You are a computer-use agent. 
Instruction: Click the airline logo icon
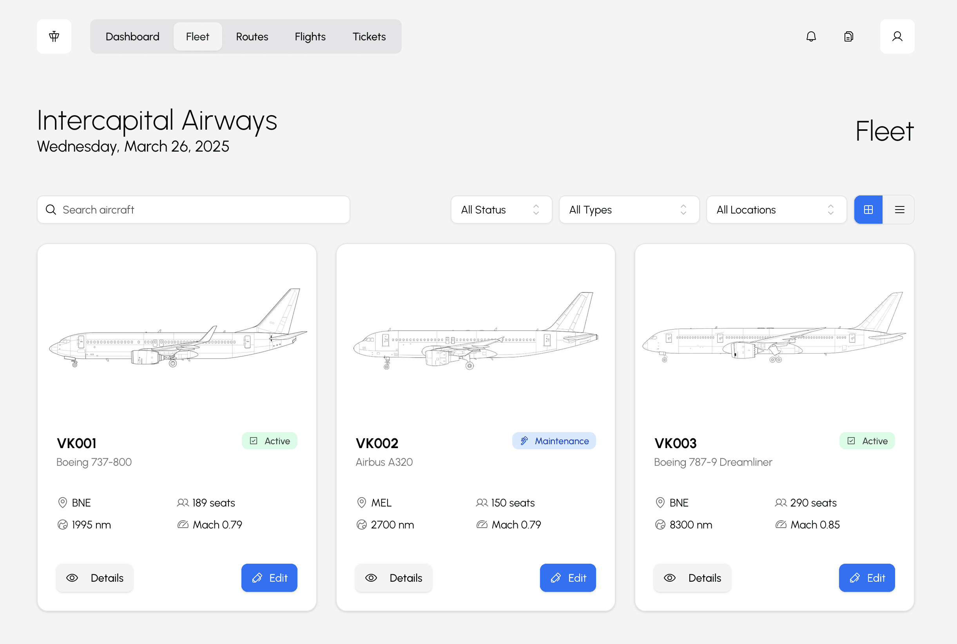(x=54, y=36)
